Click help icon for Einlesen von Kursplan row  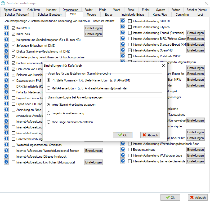6,75
